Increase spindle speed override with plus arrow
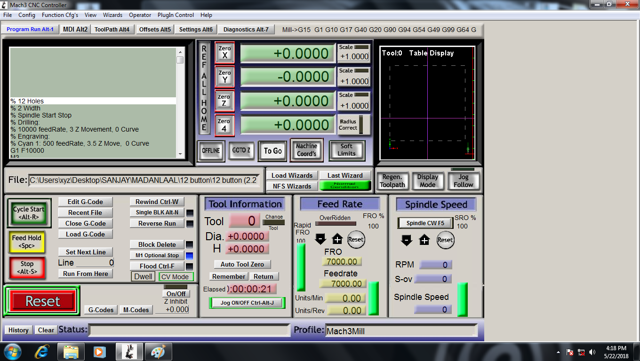The width and height of the screenshot is (640, 361). [424, 240]
